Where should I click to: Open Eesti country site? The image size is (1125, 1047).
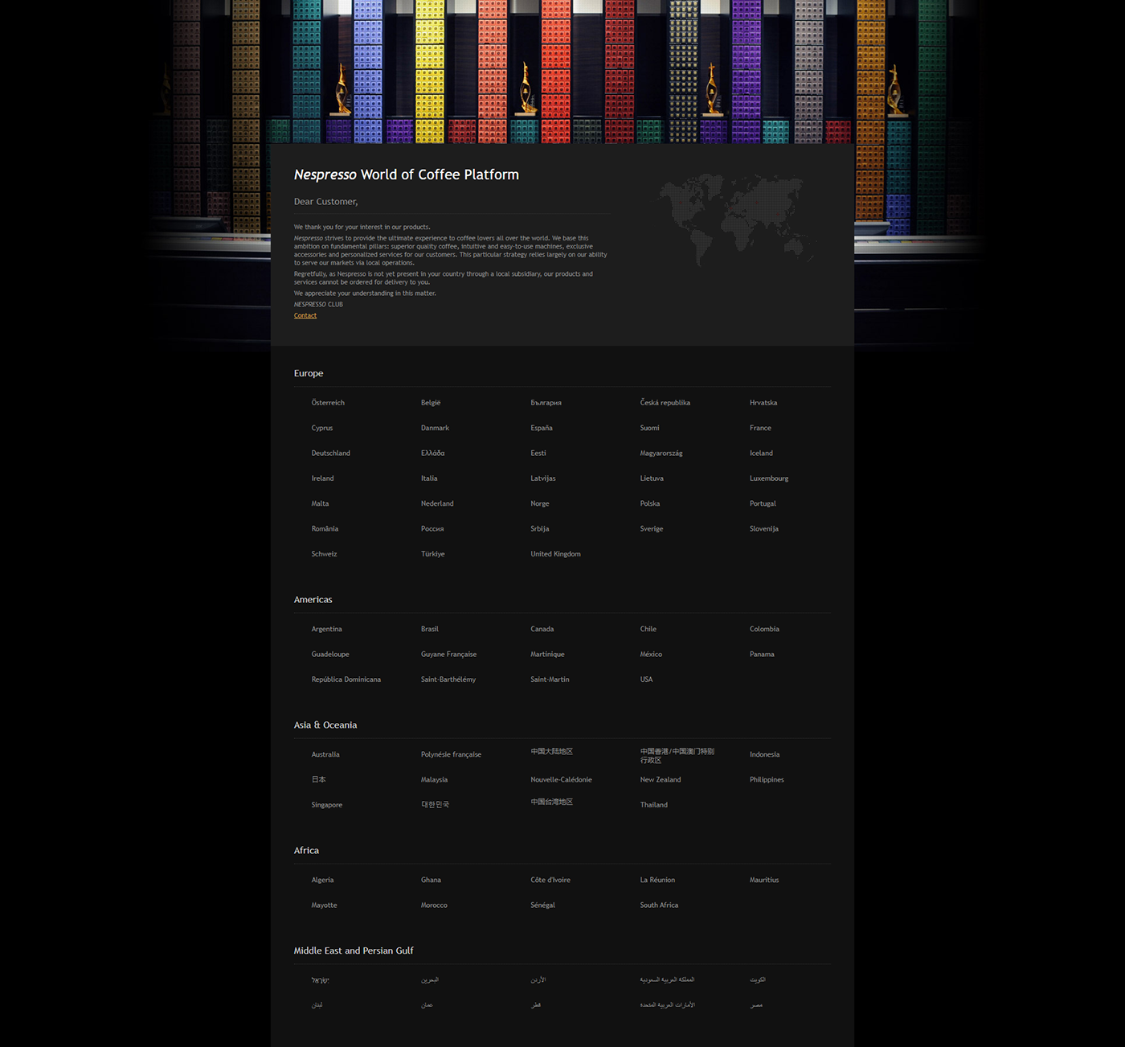click(538, 454)
